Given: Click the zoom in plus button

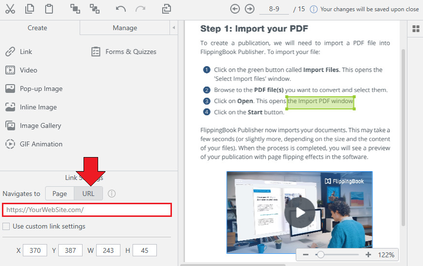Looking at the screenshot, I should coord(368,255).
